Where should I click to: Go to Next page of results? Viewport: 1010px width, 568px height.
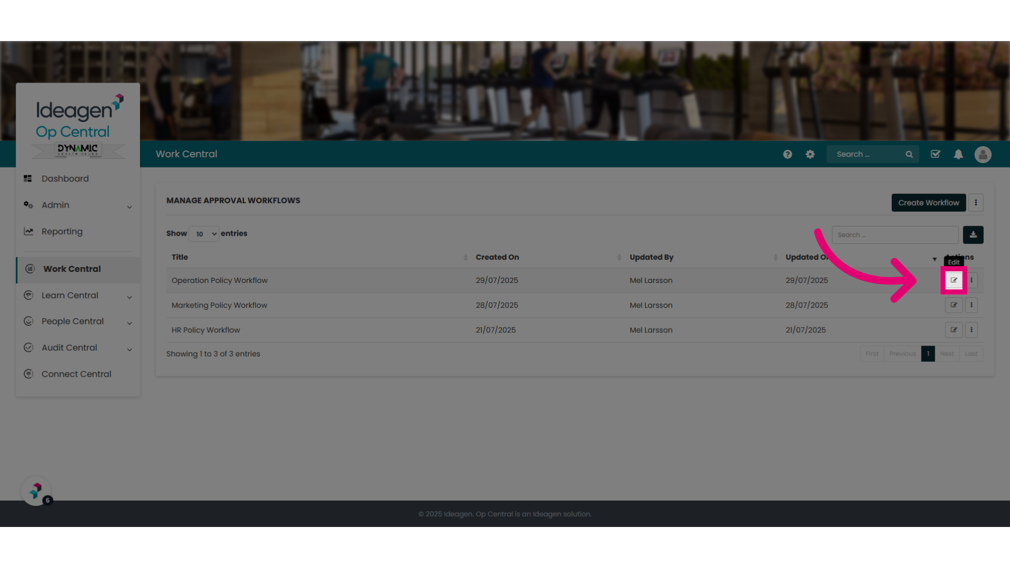pyautogui.click(x=947, y=353)
